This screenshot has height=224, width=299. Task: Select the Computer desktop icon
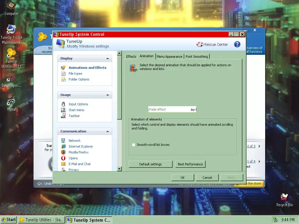pyautogui.click(x=11, y=5)
